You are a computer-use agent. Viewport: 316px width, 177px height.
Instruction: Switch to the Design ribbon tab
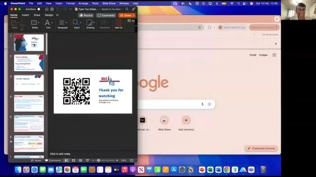49,15
